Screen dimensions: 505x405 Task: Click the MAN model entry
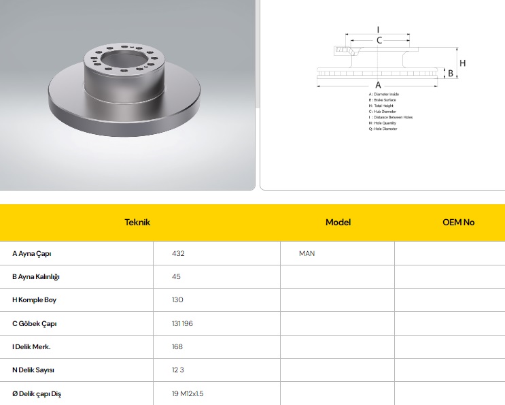307,253
